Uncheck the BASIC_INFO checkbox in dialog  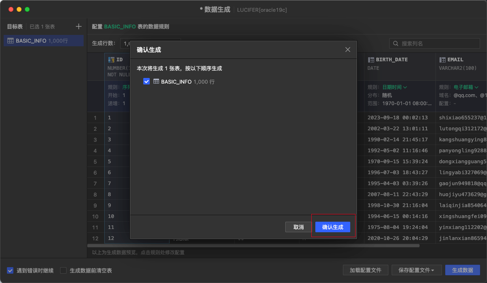[147, 82]
